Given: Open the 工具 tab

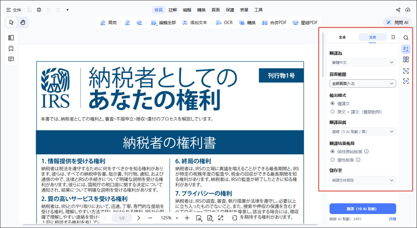Looking at the screenshot, I should [x=258, y=10].
